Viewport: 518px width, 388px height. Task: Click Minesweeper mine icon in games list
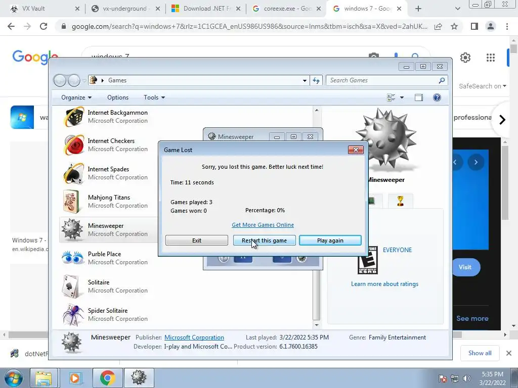click(72, 230)
